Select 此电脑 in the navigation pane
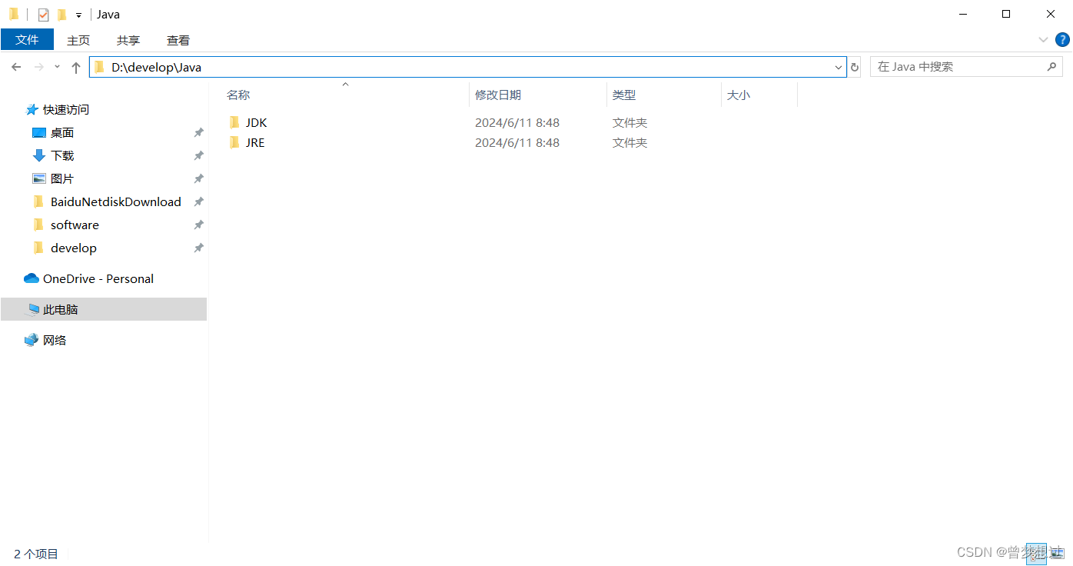 pos(58,309)
